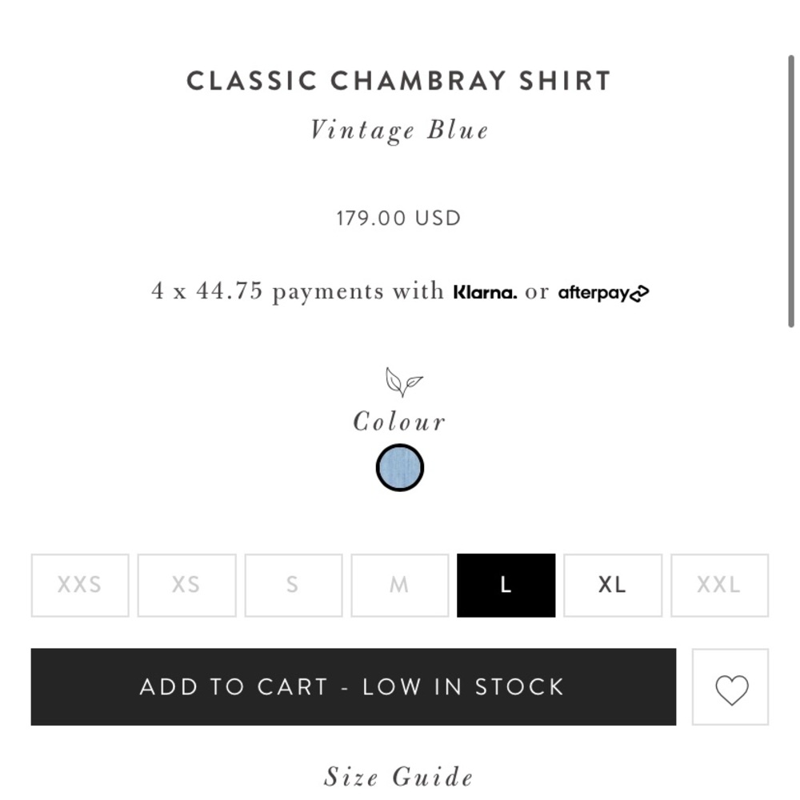Click the leaf sustainability icon above Colour
The height and width of the screenshot is (800, 800).
pos(404,382)
